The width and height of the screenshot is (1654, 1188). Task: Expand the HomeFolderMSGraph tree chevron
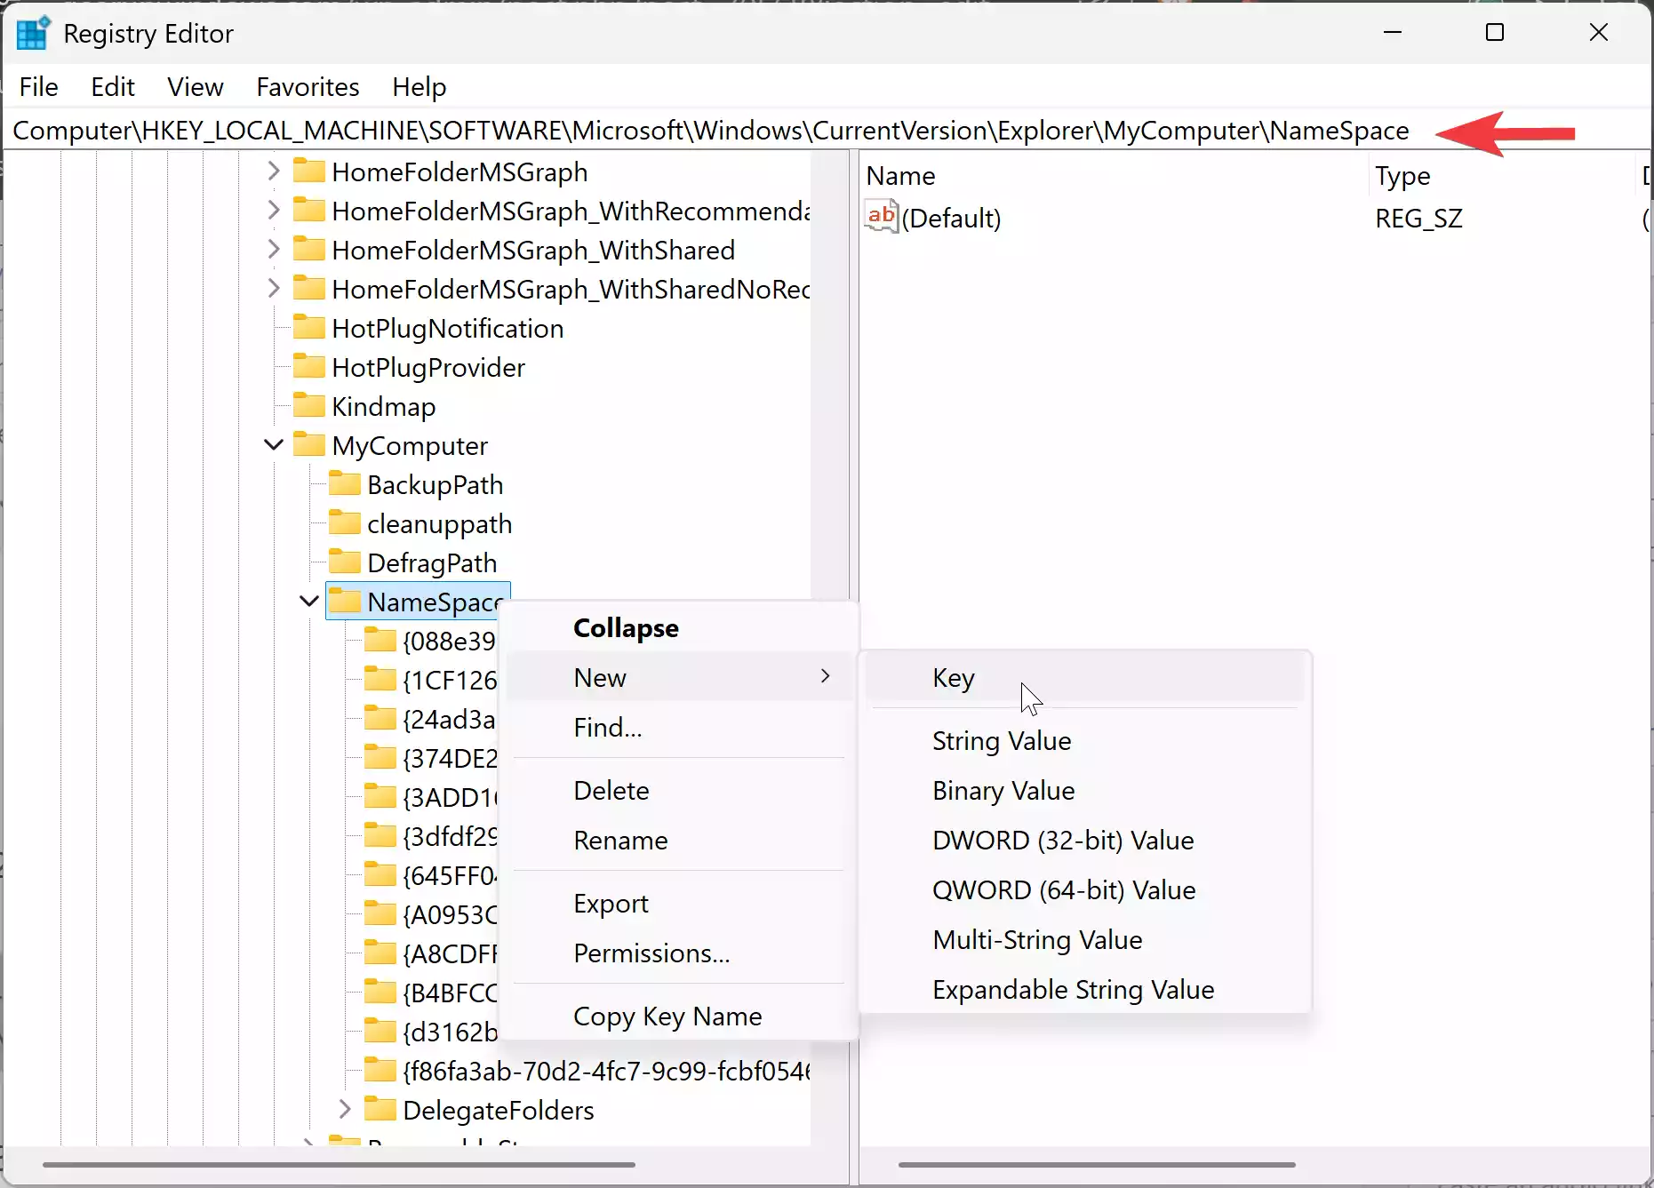tap(273, 171)
